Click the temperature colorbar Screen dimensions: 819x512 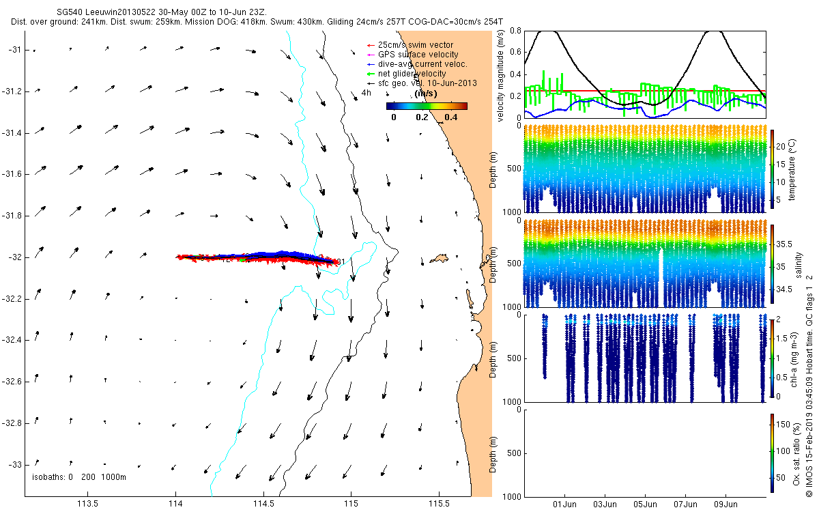point(772,168)
